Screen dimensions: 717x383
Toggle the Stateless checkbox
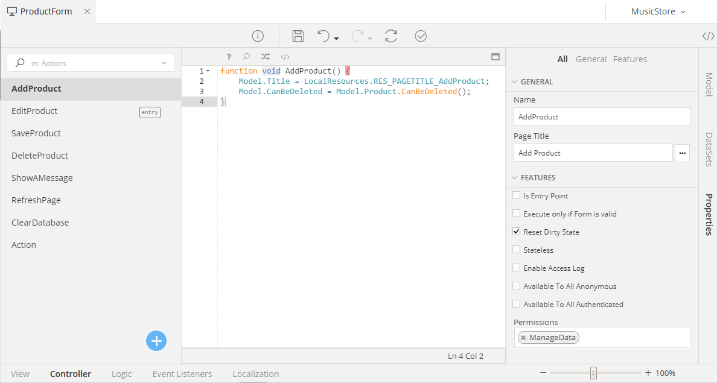pyautogui.click(x=516, y=250)
